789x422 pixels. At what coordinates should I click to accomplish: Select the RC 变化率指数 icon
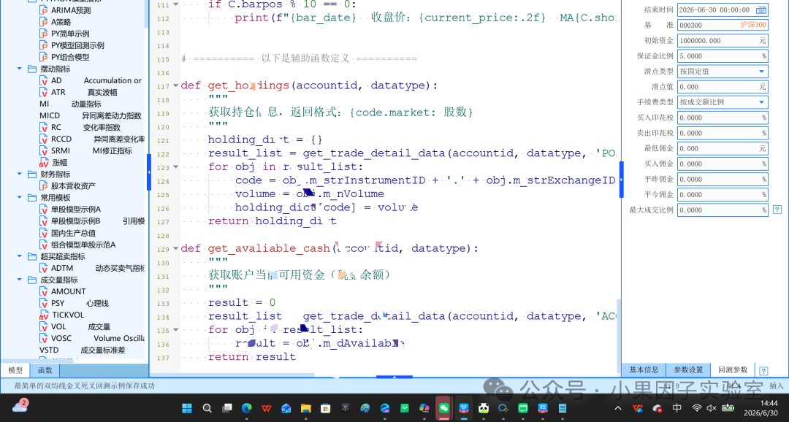pos(44,127)
